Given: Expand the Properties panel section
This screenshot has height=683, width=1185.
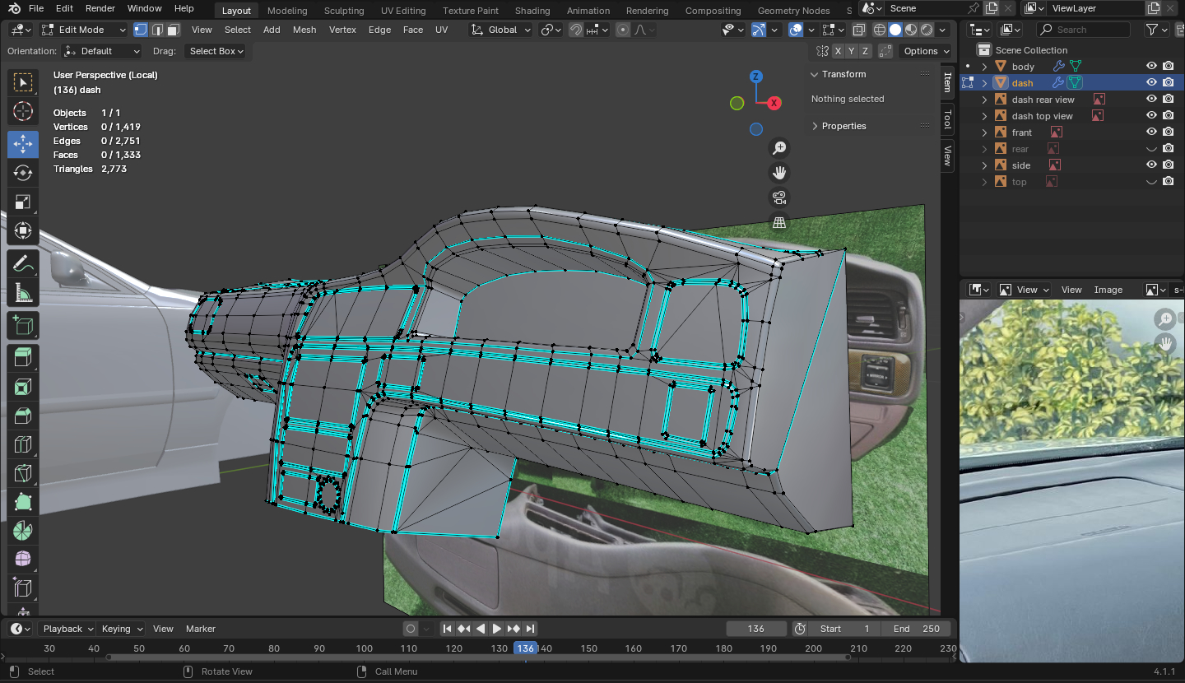Looking at the screenshot, I should (843, 126).
